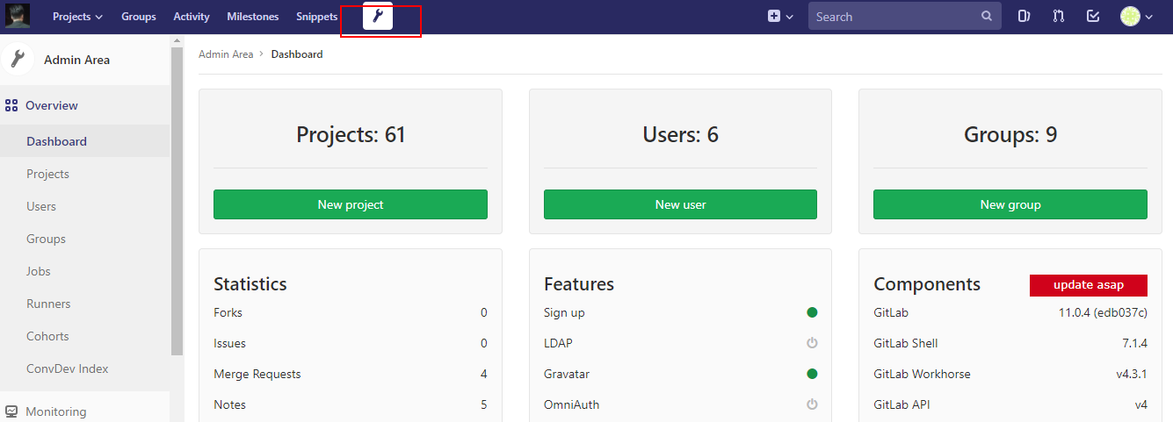Click the New user button
Viewport: 1173px width, 422px height.
click(x=680, y=204)
